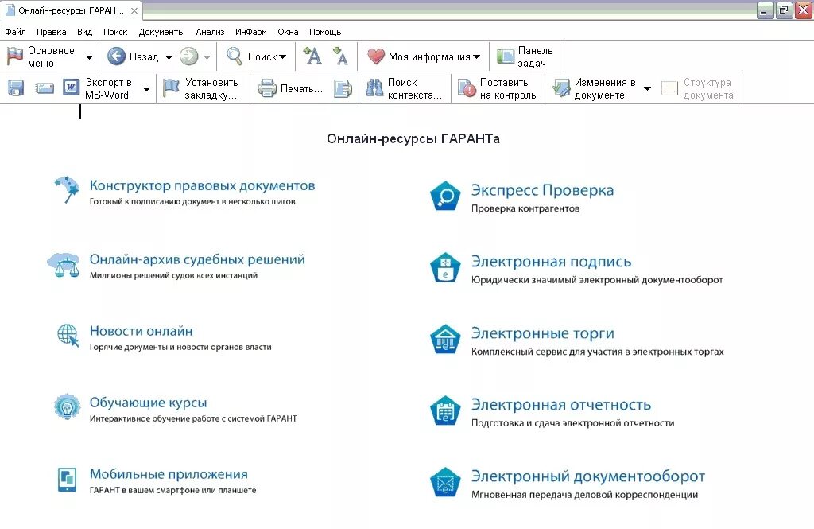
Task: Open the Документы menu
Action: pyautogui.click(x=161, y=32)
